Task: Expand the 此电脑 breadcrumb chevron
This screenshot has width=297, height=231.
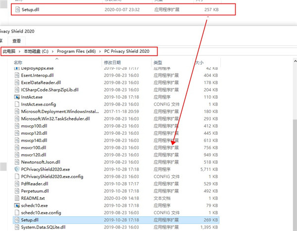Action: pyautogui.click(x=19, y=51)
